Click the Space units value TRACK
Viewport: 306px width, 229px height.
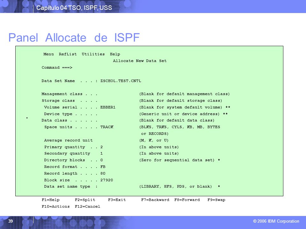tap(107, 127)
